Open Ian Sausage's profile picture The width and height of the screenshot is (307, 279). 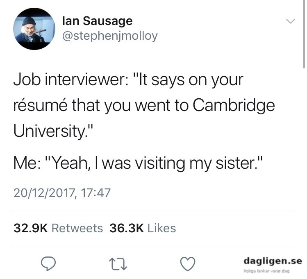[34, 29]
